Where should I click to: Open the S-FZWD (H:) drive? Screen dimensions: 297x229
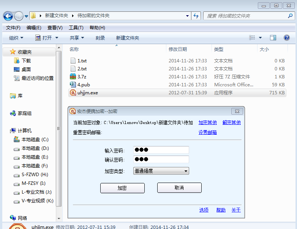pos(31,174)
